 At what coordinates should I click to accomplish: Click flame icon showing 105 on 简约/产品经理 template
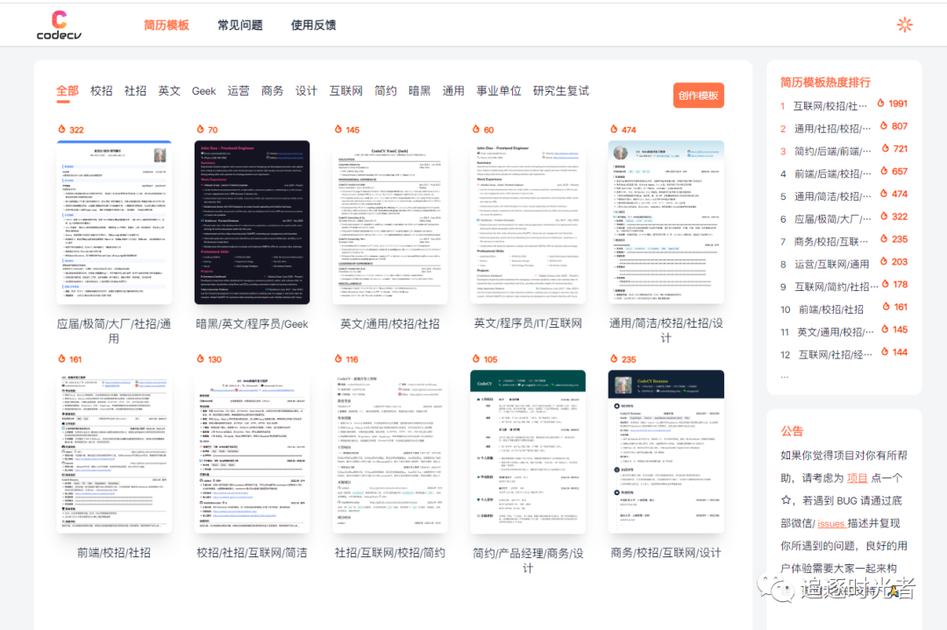tap(474, 358)
